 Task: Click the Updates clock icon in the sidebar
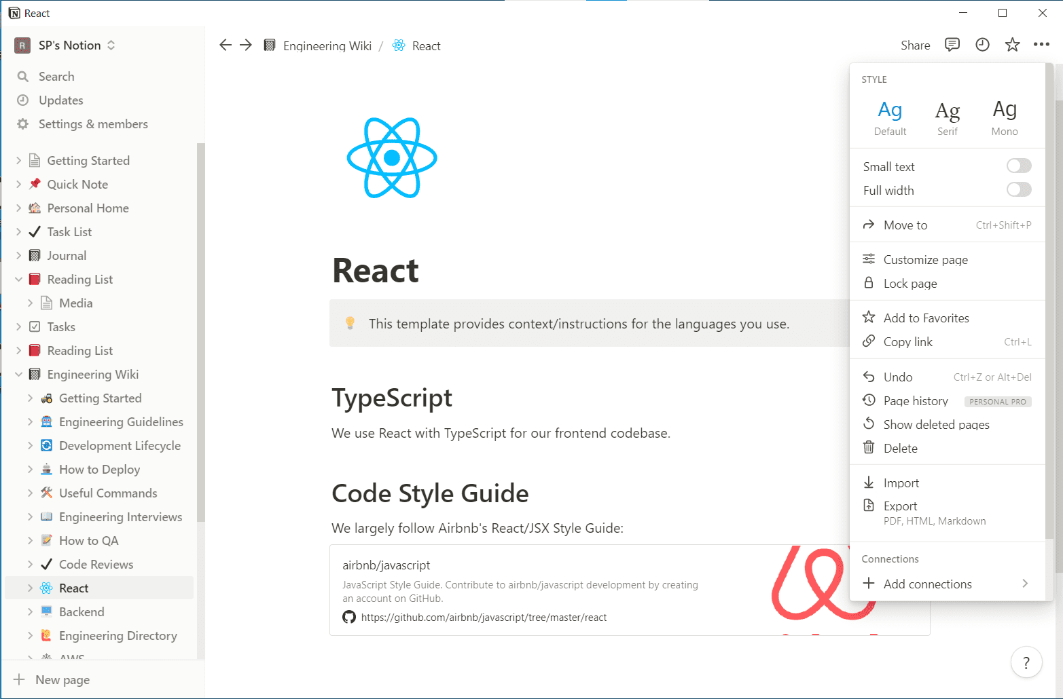(x=23, y=100)
